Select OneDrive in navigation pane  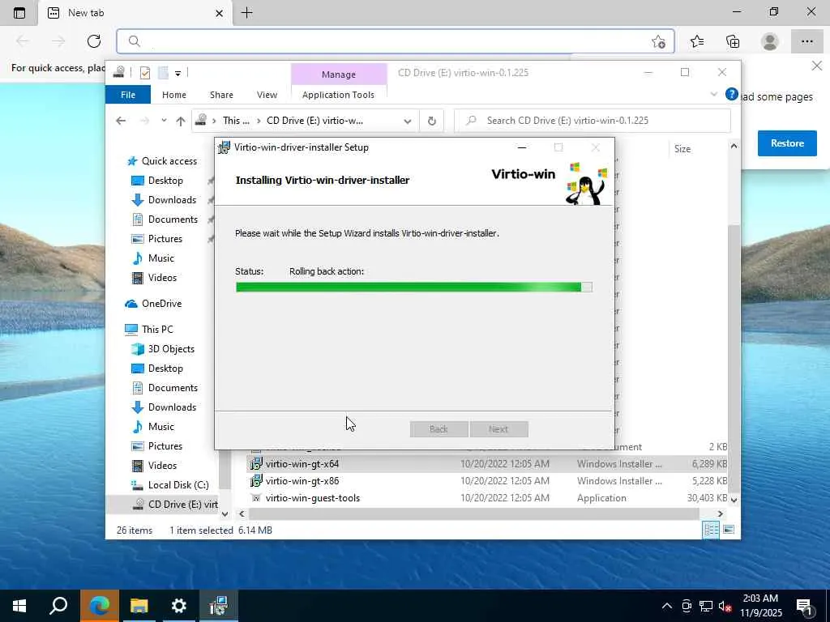tap(161, 304)
